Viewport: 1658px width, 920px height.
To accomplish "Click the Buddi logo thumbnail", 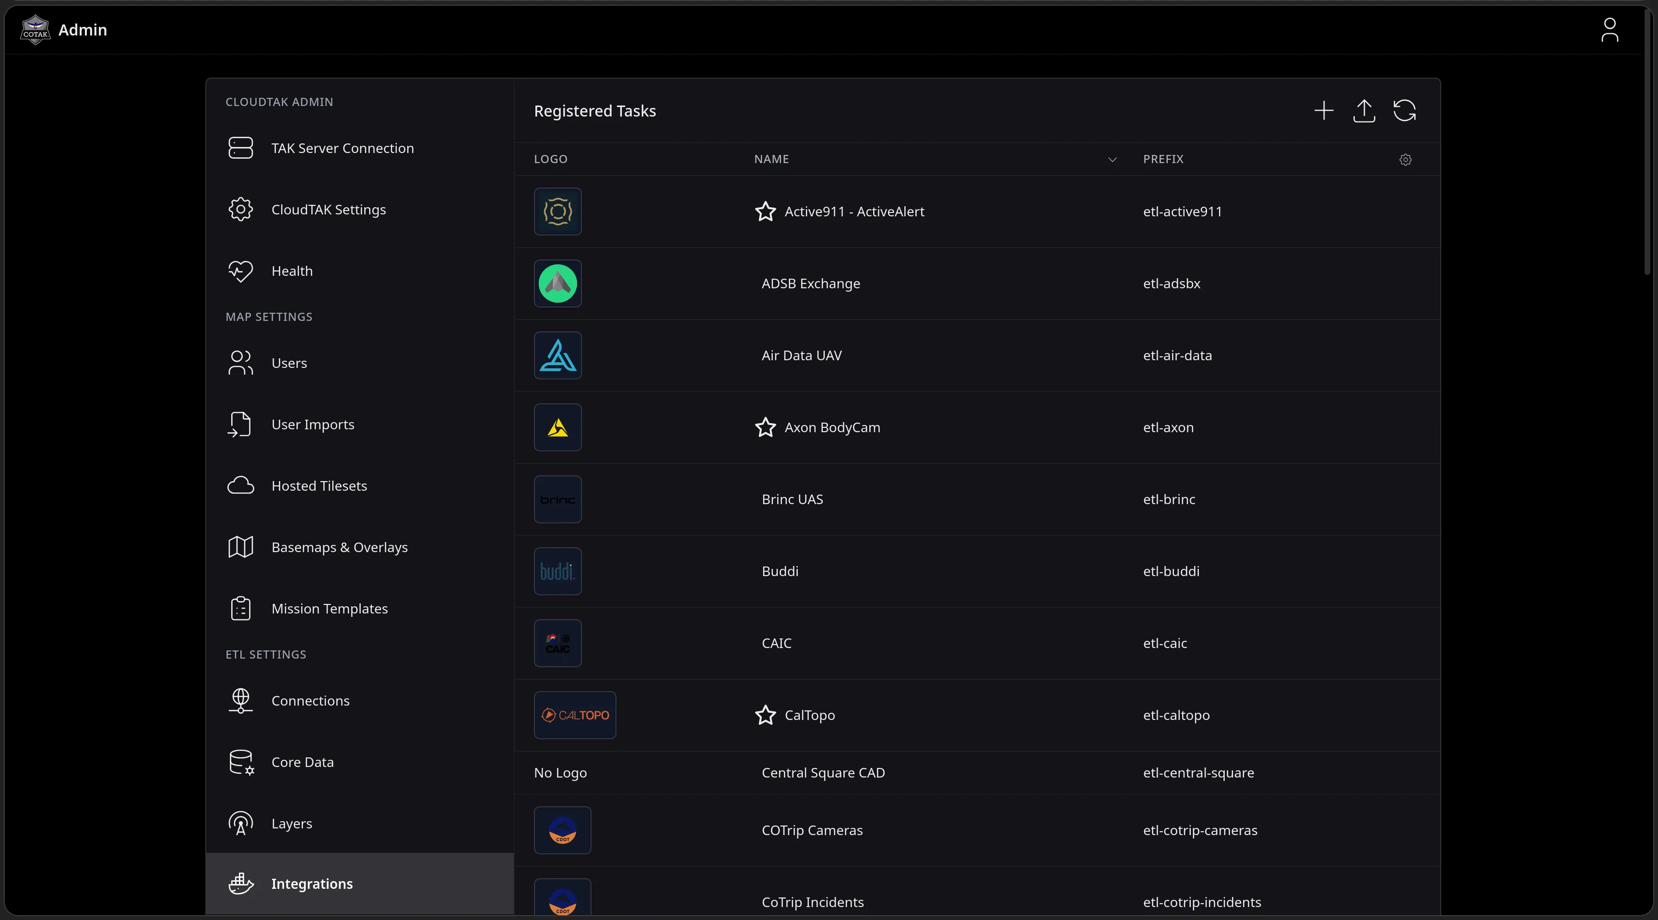I will click(557, 571).
